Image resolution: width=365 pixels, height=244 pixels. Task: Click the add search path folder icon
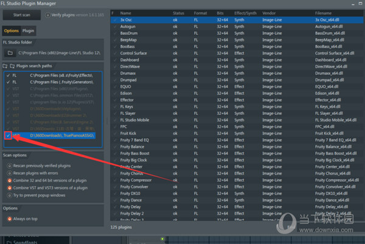5,66
